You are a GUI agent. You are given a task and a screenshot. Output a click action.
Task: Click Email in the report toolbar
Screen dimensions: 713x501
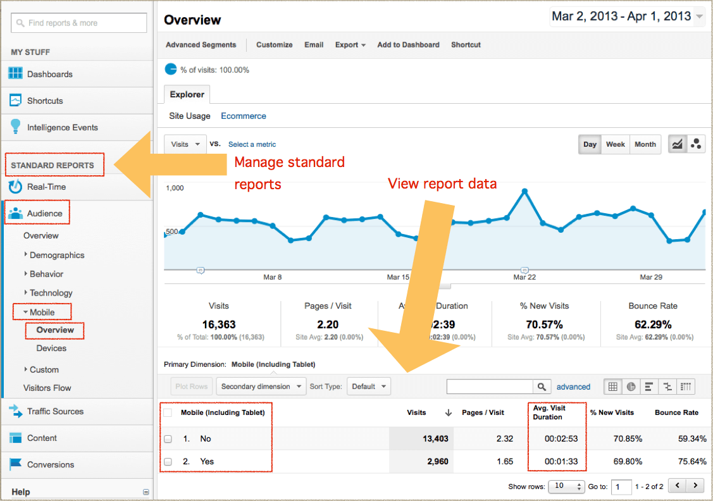coord(314,44)
